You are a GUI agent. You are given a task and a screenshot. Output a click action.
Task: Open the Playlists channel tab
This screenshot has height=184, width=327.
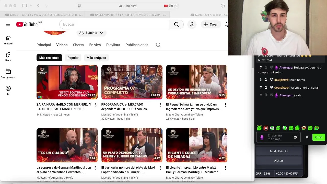pos(113,45)
